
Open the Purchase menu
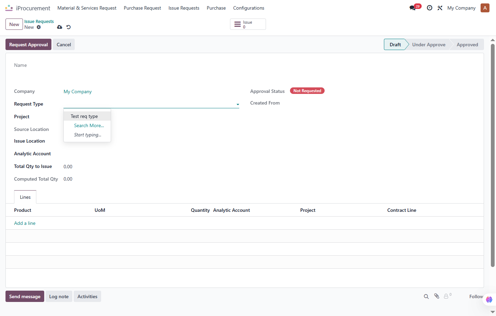pyautogui.click(x=216, y=8)
